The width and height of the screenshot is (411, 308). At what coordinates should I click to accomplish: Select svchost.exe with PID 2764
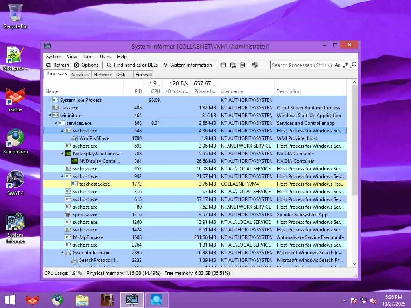click(x=195, y=245)
